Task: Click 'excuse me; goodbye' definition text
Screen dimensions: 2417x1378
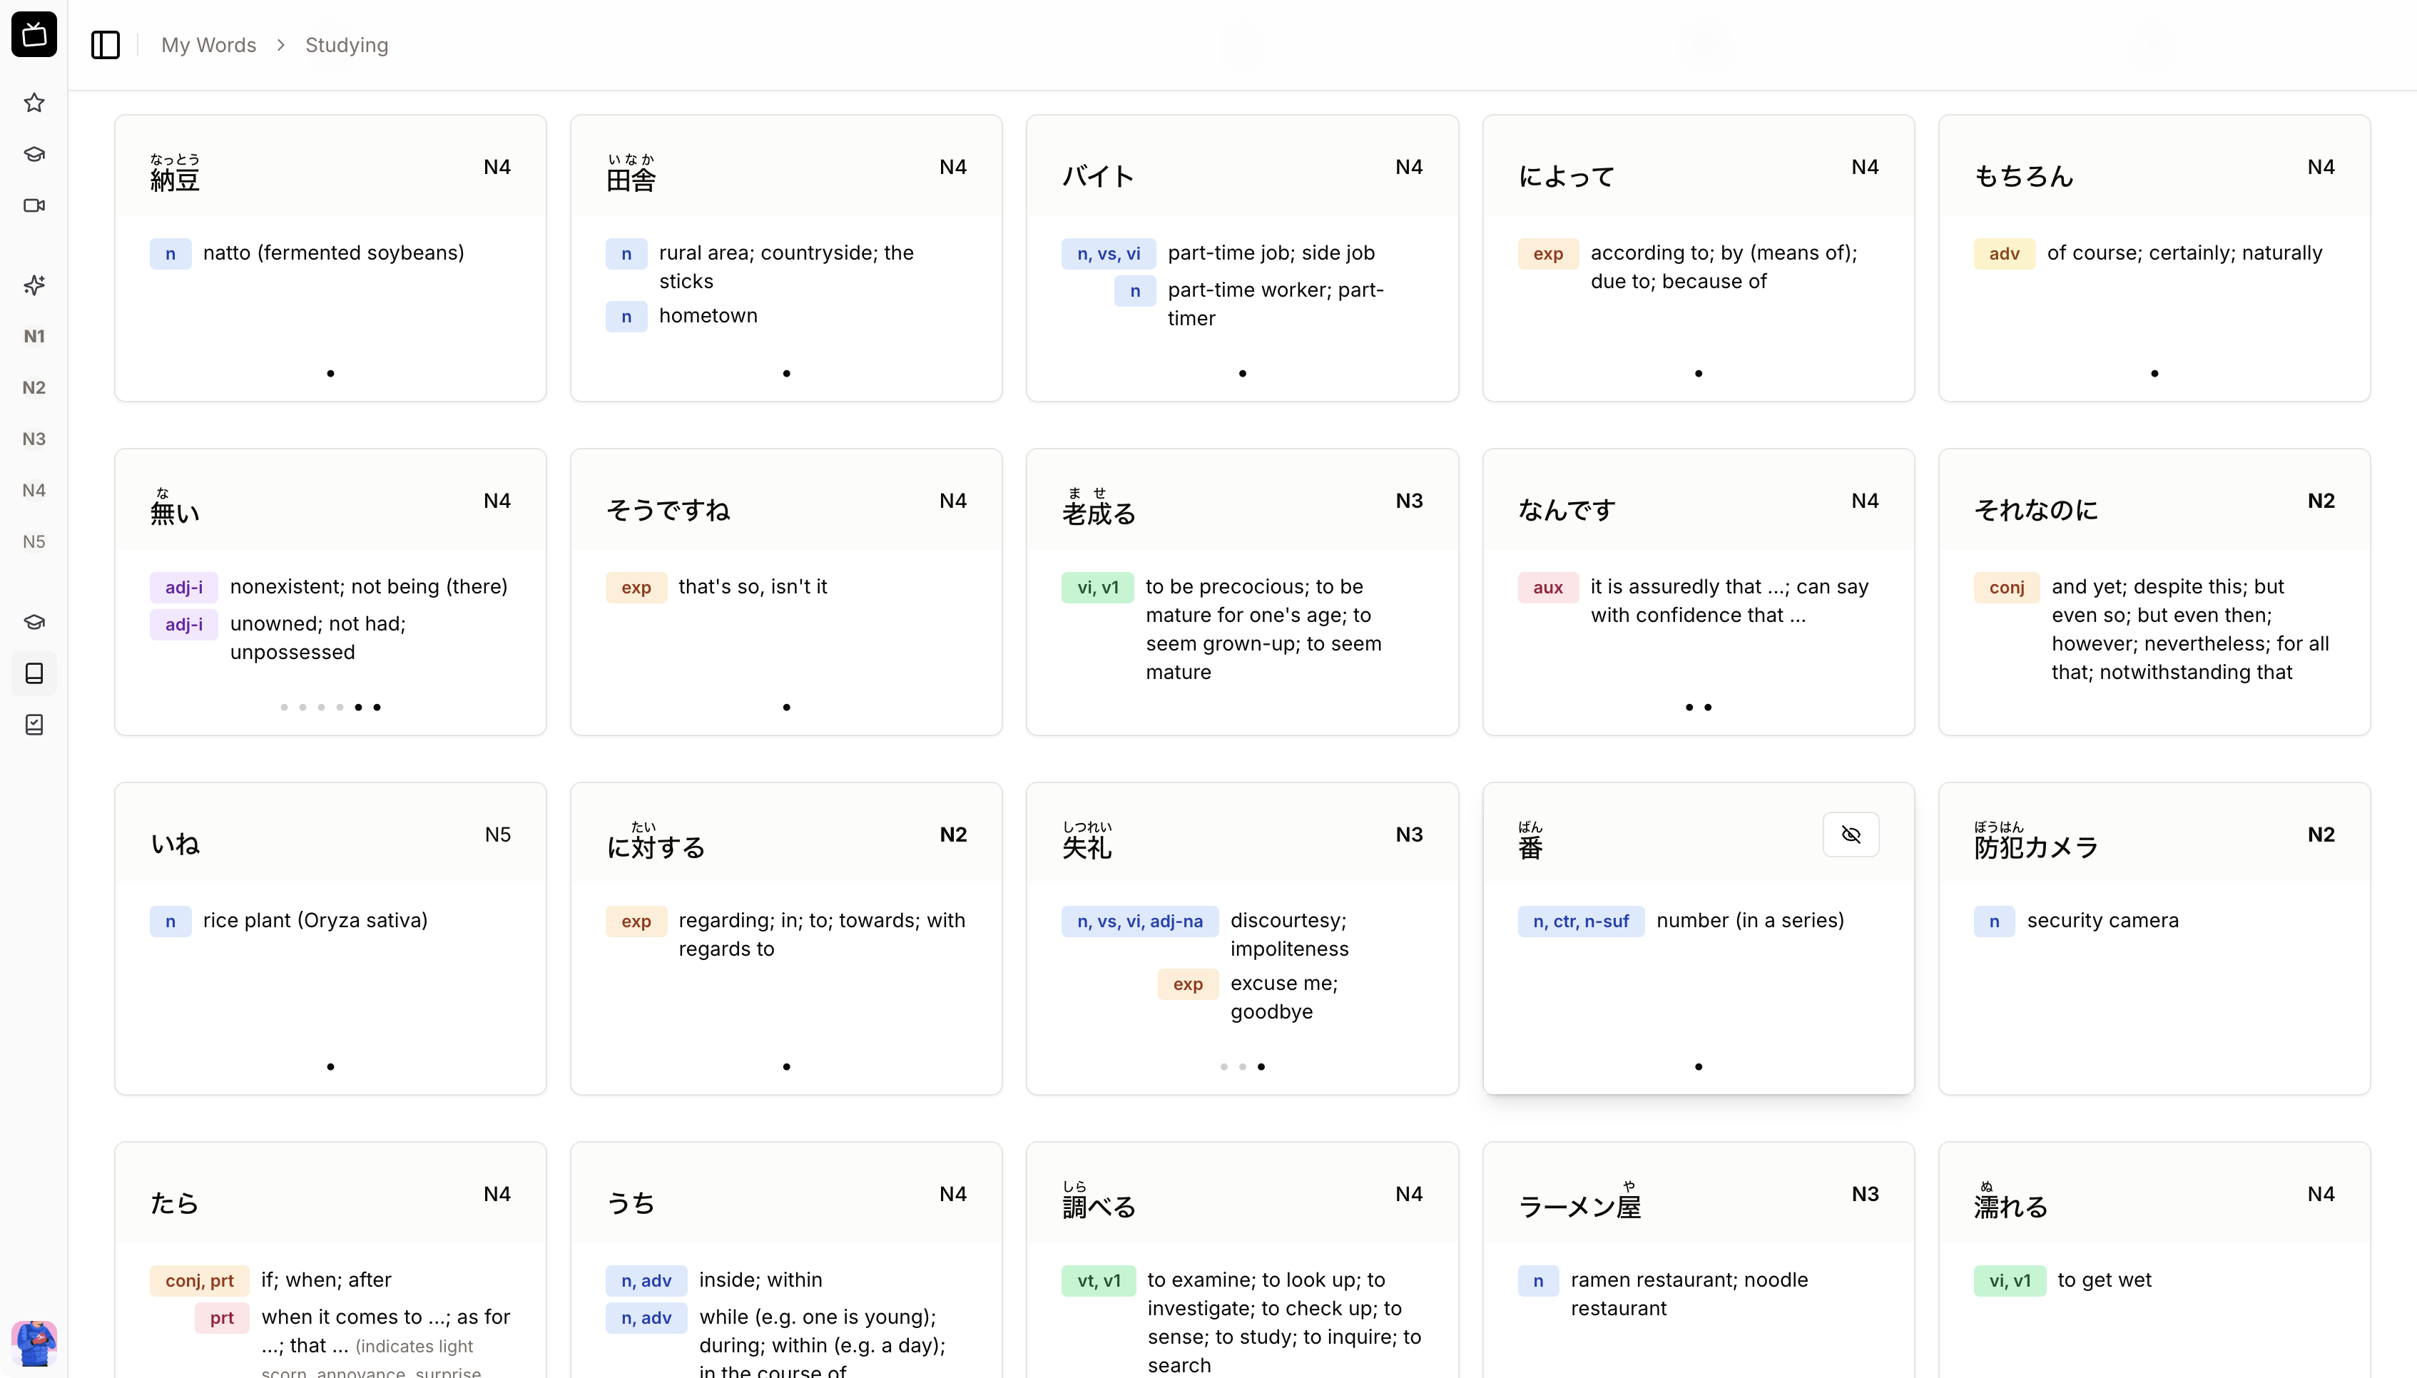Action: tap(1283, 996)
